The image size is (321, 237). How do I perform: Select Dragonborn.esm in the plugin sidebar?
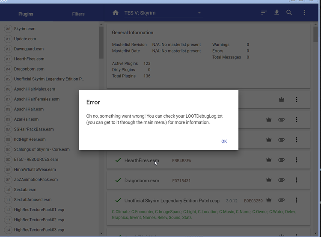tap(49, 69)
